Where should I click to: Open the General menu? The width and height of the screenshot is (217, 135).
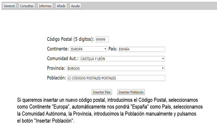point(9,6)
